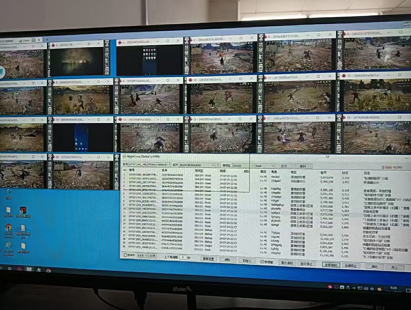Image resolution: width=411 pixels, height=310 pixels.
Task: Click the 删除 button
Action: [x=303, y=166]
